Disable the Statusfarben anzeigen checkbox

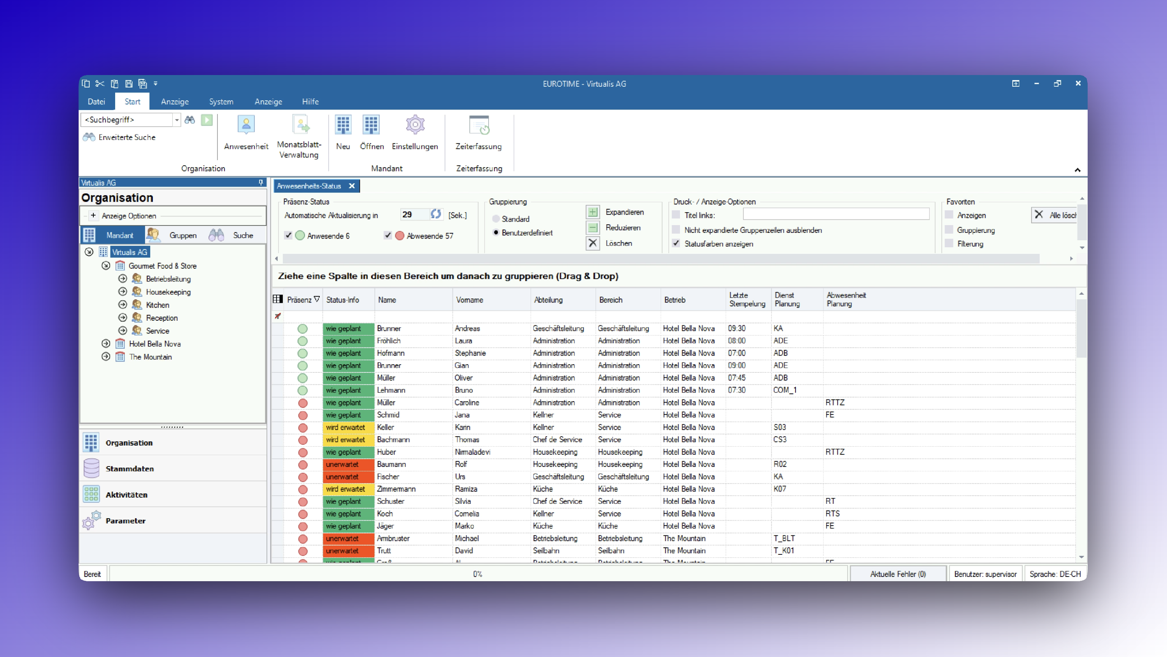[676, 244]
